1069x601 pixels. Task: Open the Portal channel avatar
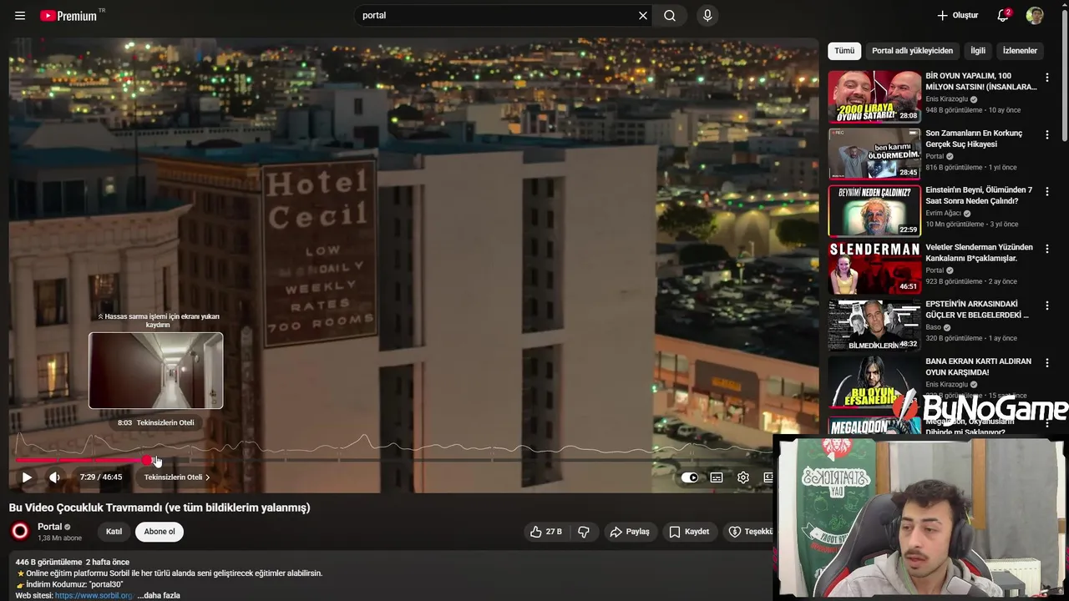20,531
